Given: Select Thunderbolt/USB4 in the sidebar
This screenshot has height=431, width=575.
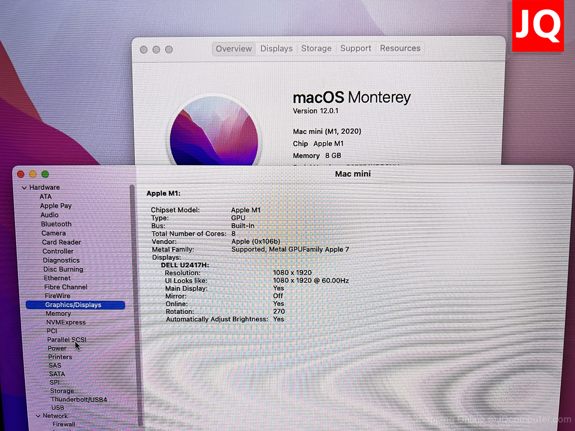Looking at the screenshot, I should click(79, 399).
